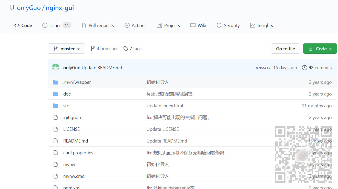The height and width of the screenshot is (189, 338).
Task: Open commit hash 820d417
Action: pos(263,68)
